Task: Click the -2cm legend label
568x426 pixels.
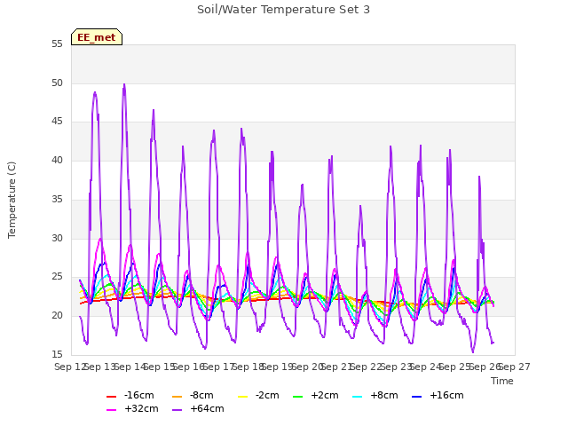Action: click(x=267, y=395)
